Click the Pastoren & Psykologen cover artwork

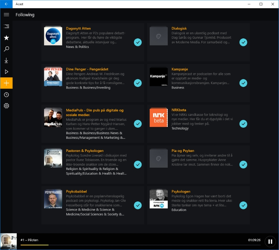coord(53,158)
